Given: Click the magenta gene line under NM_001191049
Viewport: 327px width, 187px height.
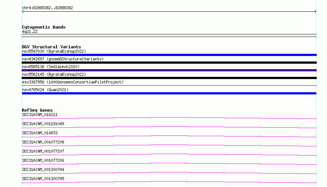Looking at the screenshot, I should click(x=169, y=127).
